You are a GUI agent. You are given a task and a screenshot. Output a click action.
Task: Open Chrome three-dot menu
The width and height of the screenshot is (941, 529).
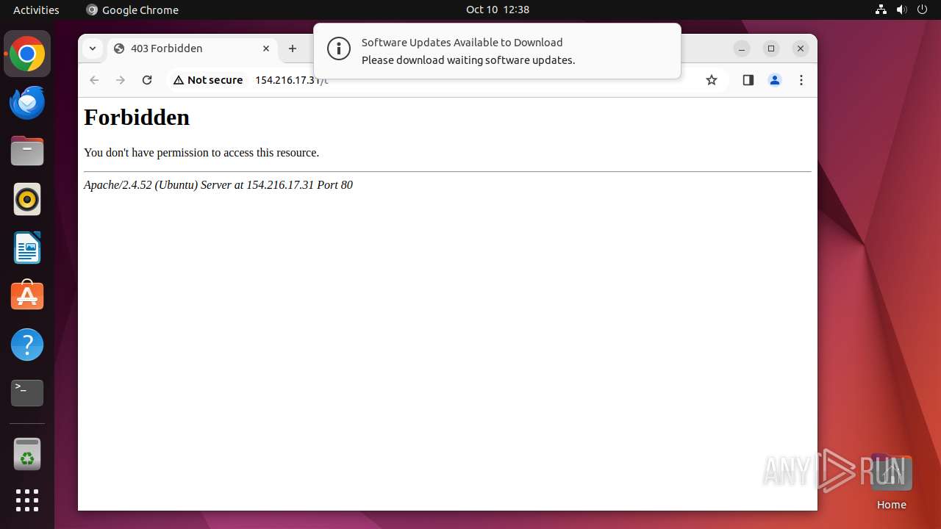801,80
